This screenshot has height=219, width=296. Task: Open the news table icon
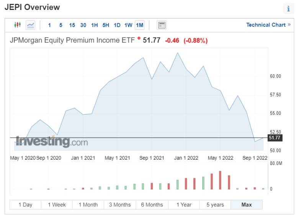[162, 25]
